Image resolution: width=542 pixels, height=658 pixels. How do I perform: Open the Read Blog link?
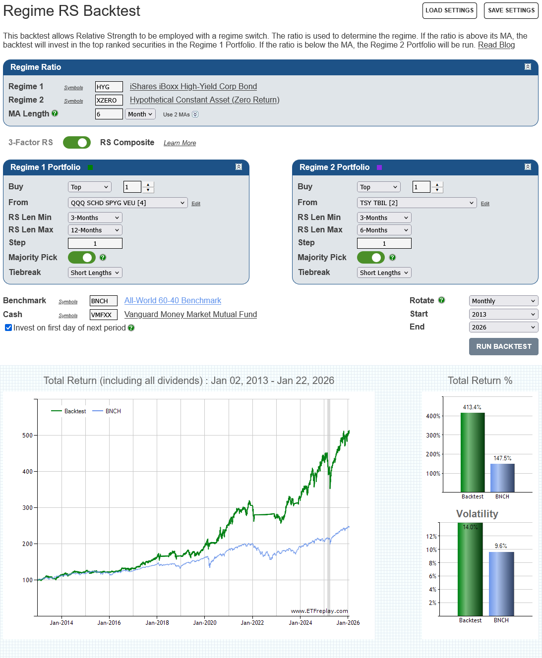(496, 45)
